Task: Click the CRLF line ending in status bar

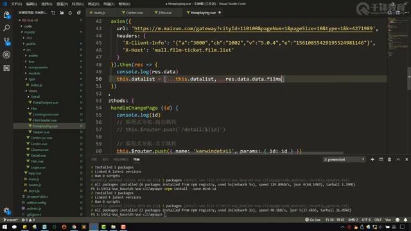Action: 378,219
